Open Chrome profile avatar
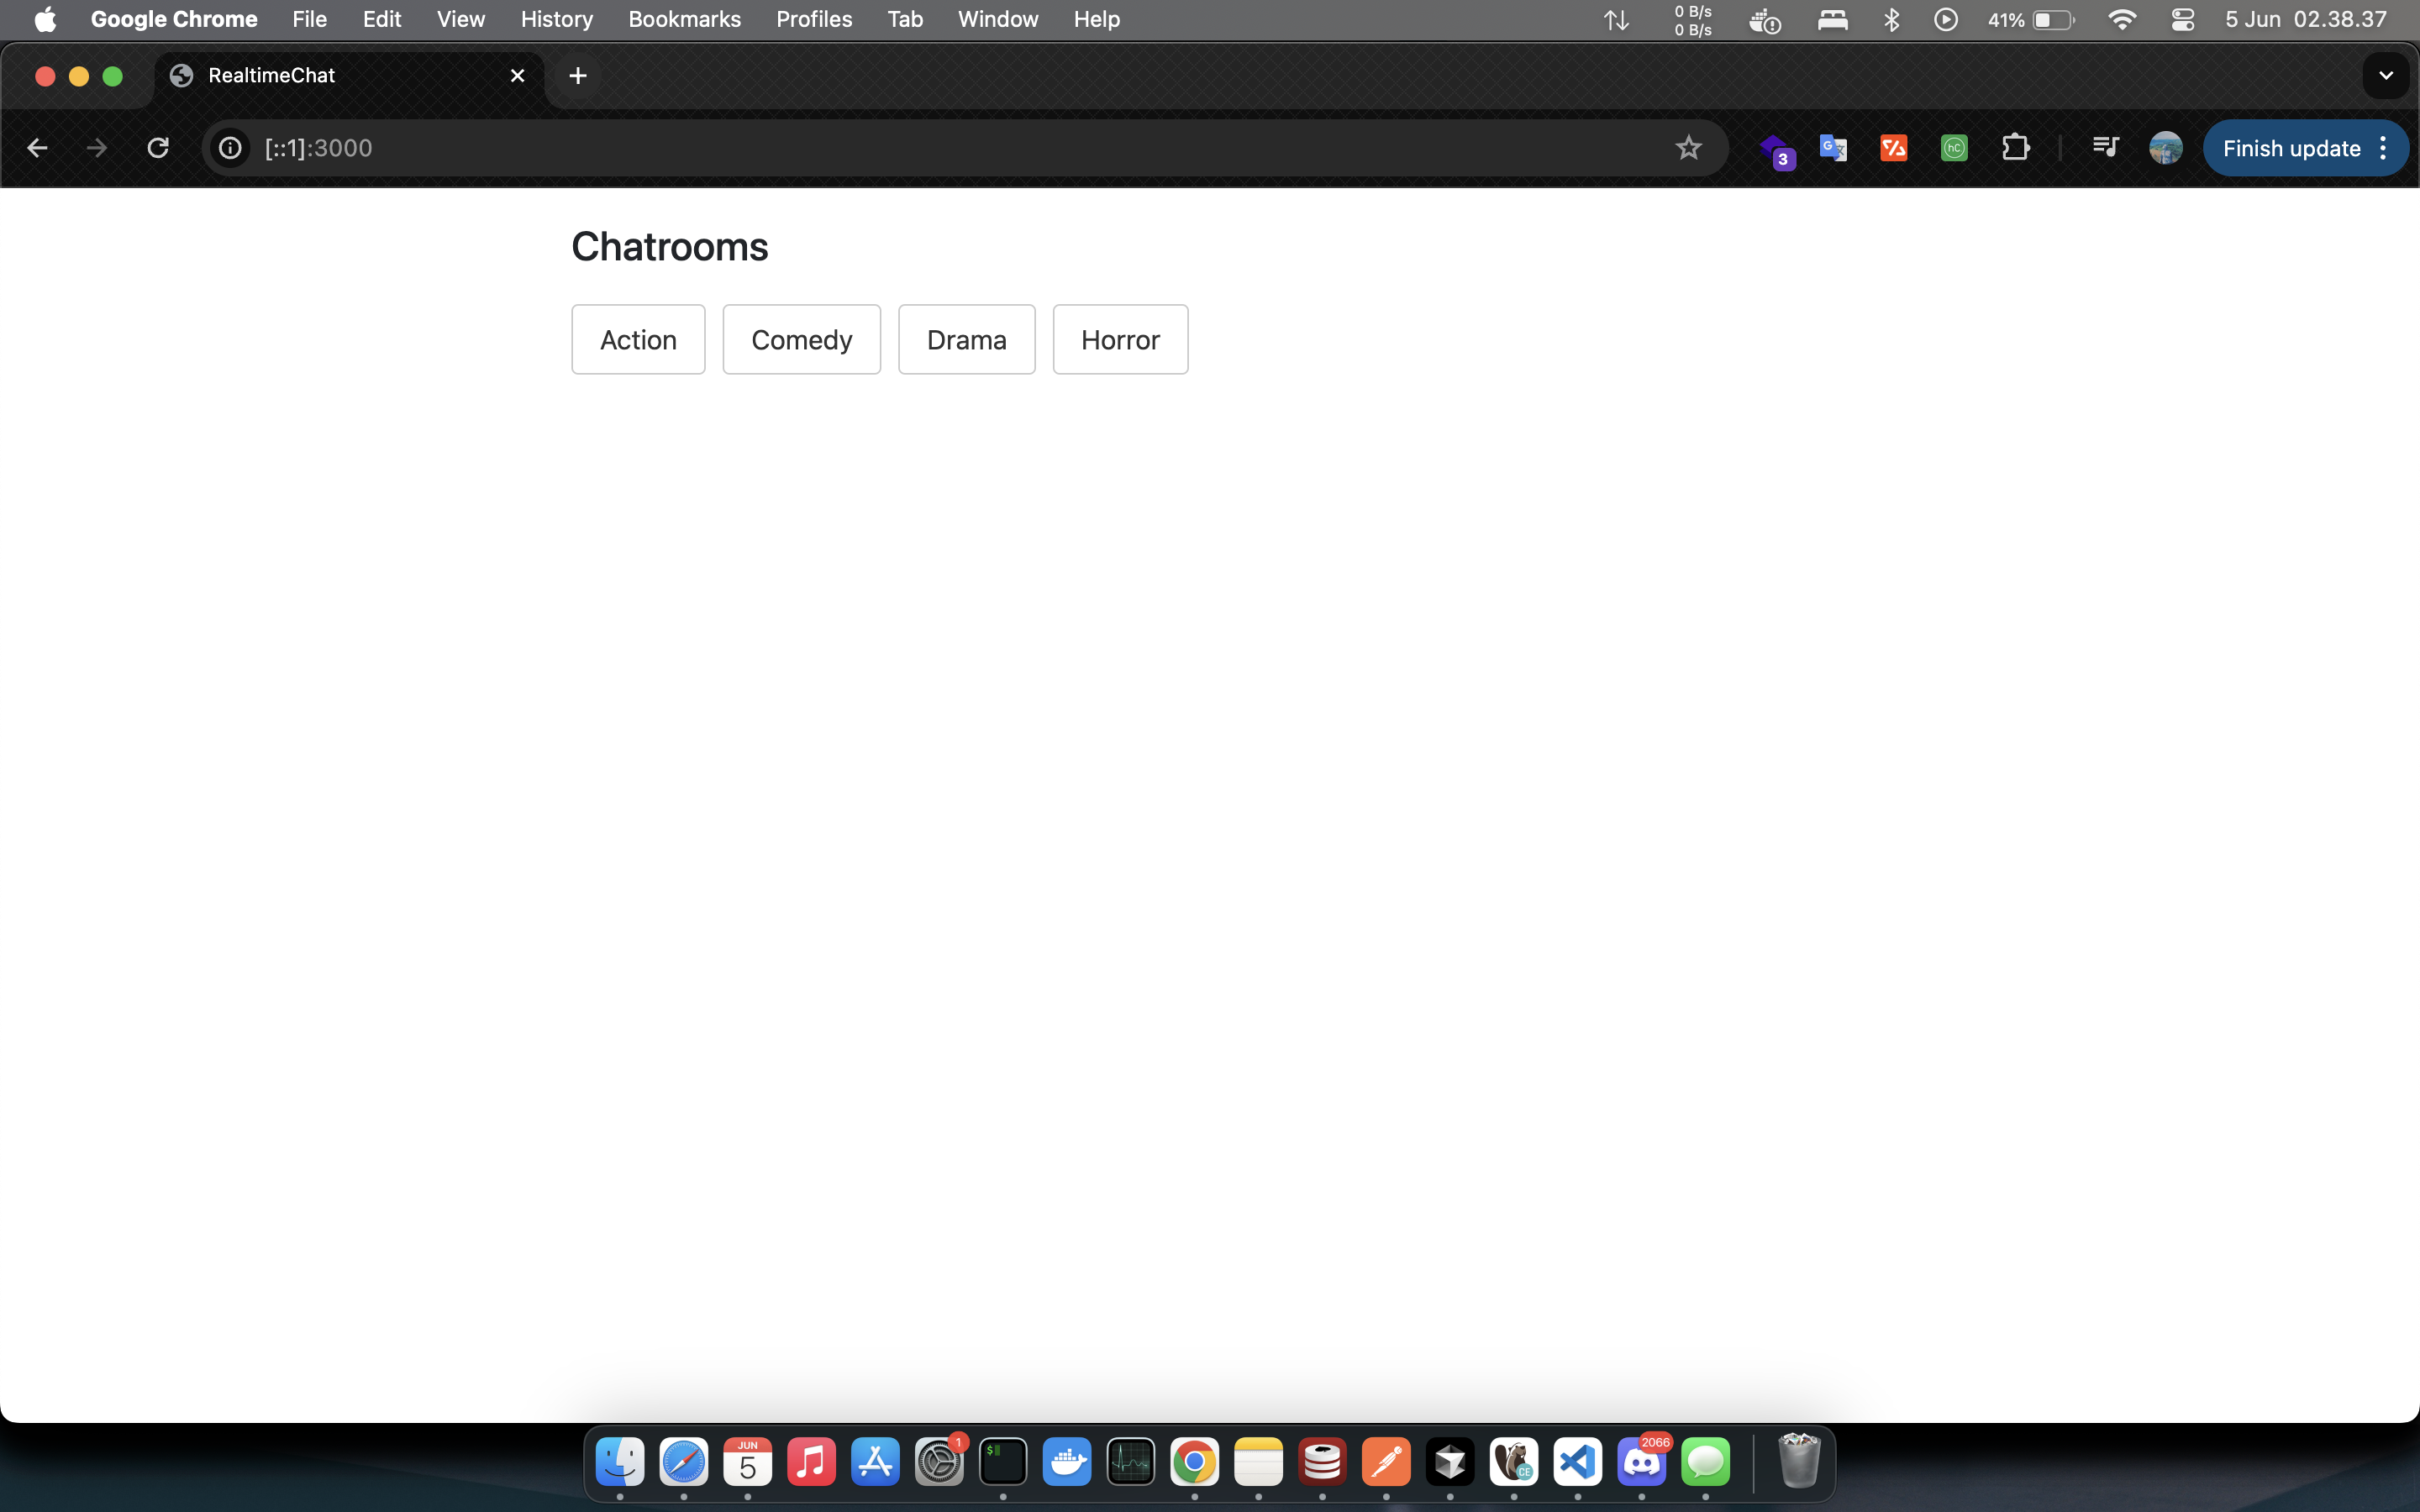The width and height of the screenshot is (2420, 1512). click(2165, 148)
